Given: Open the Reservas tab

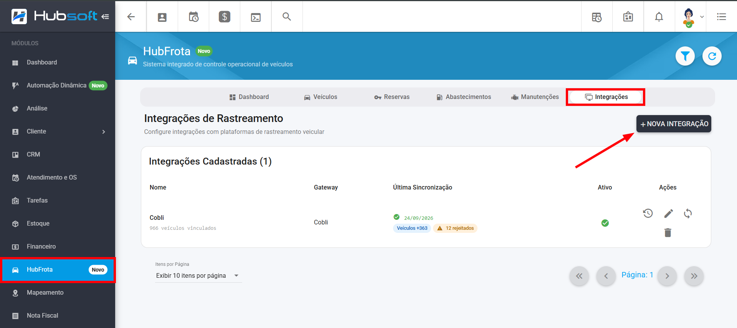Looking at the screenshot, I should 392,97.
